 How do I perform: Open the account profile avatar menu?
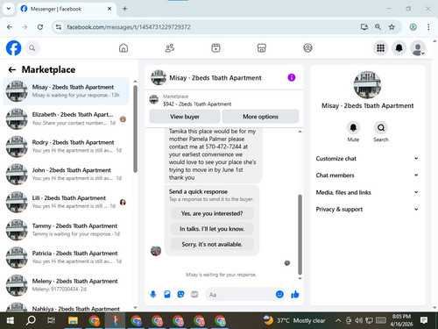[418, 48]
